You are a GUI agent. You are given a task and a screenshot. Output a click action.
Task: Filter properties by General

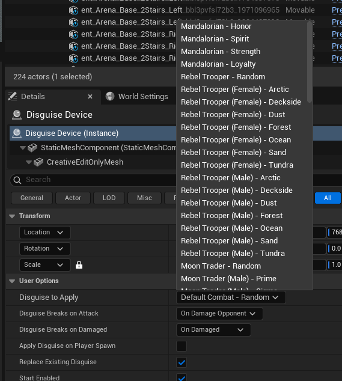(x=32, y=198)
